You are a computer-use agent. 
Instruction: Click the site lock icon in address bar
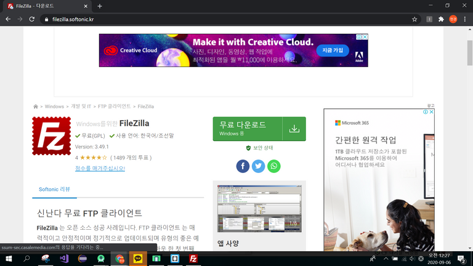(46, 19)
